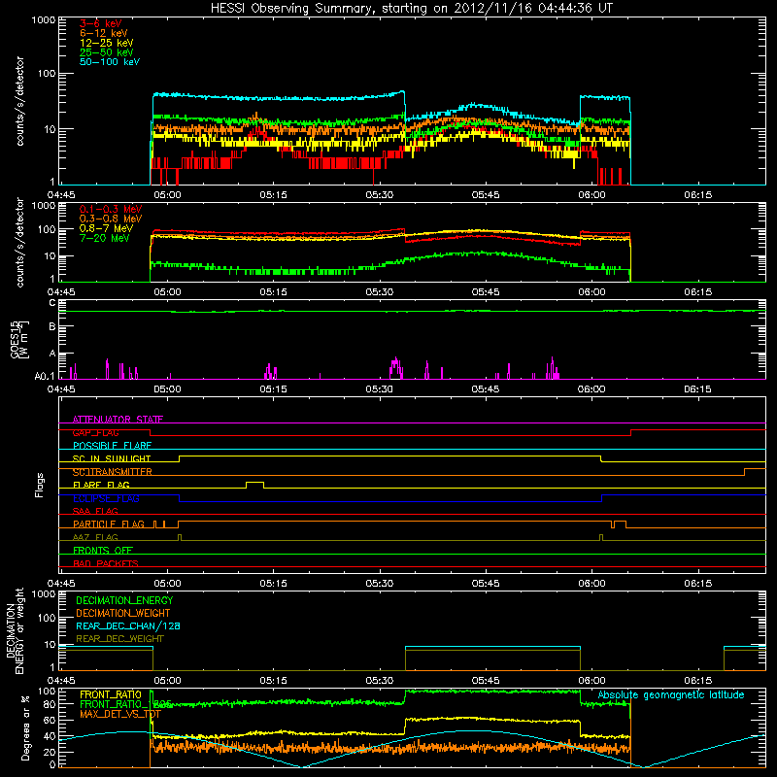Click the Degrees or % axis title
The height and width of the screenshot is (777, 777).
pos(25,727)
